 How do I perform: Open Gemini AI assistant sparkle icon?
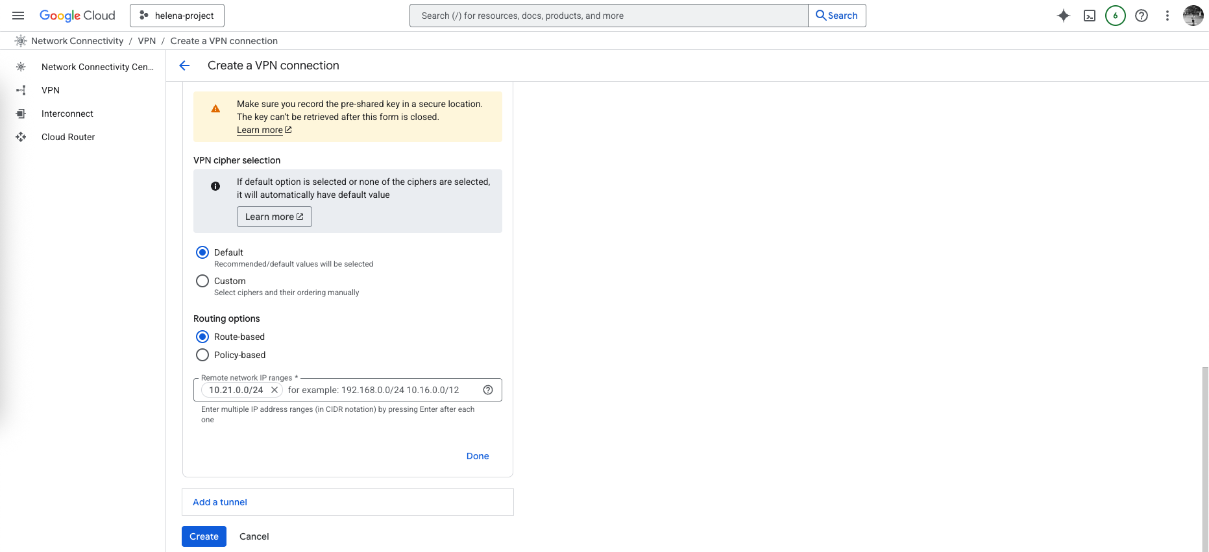click(x=1063, y=16)
